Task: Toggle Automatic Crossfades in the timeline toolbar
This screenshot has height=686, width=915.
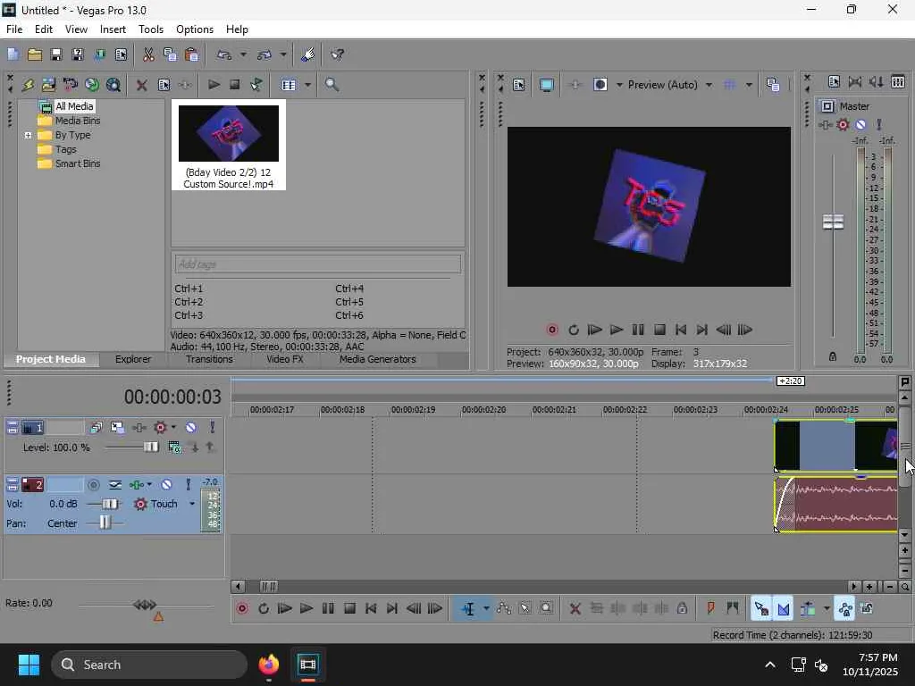Action: coord(783,608)
